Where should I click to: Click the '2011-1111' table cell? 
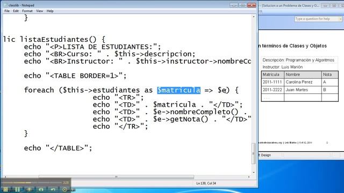click(273, 82)
